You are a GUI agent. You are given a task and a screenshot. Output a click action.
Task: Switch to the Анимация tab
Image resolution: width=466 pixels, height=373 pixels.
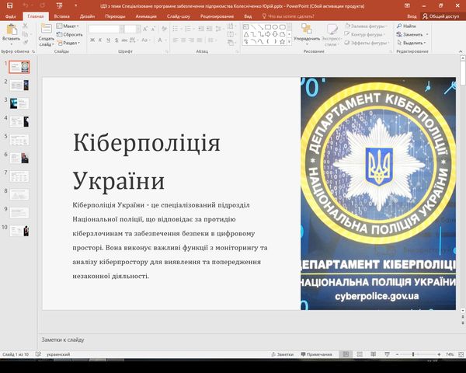(145, 16)
